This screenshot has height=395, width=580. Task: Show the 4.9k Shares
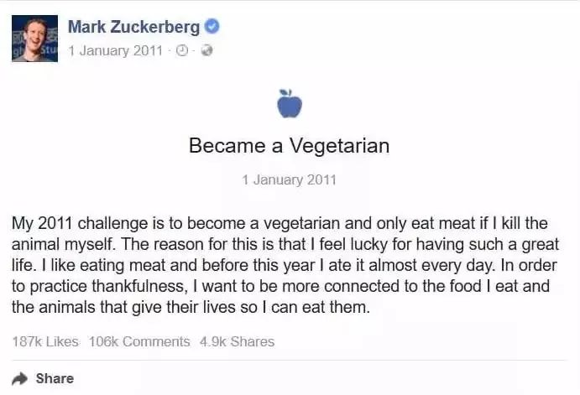click(237, 342)
